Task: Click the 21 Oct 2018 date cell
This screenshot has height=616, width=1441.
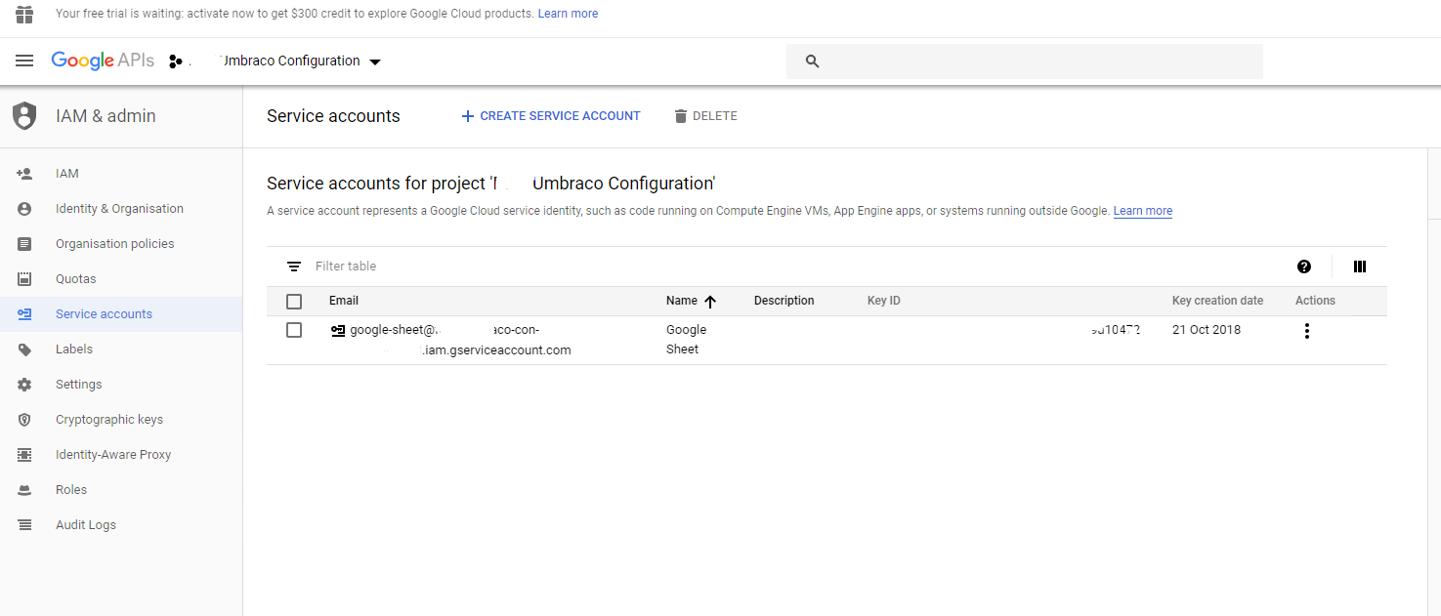Action: [x=1207, y=330]
